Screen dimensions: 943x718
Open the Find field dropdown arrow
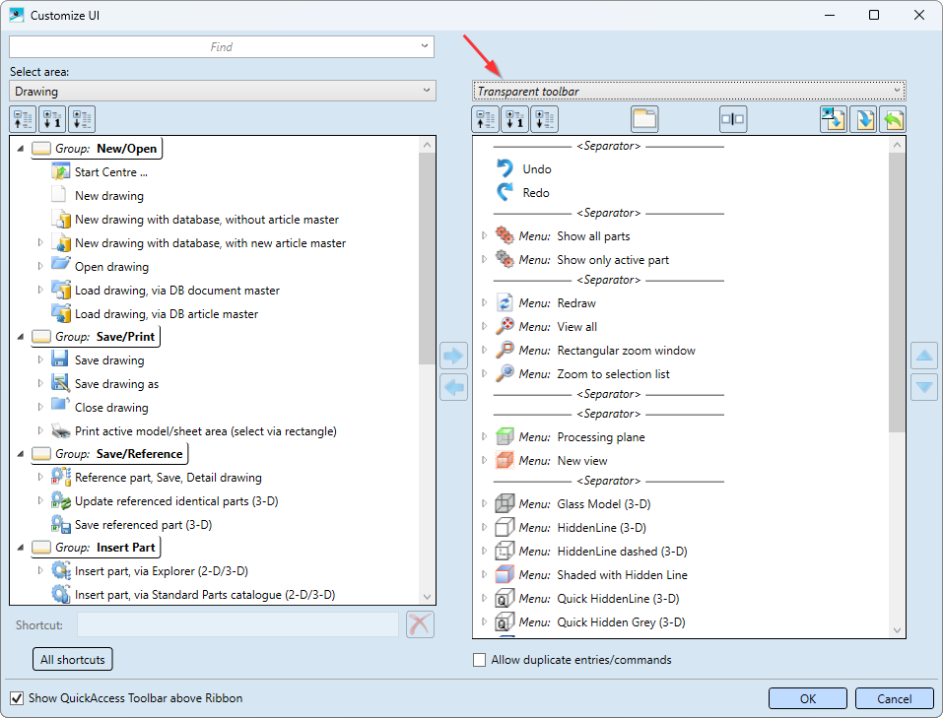coord(425,46)
